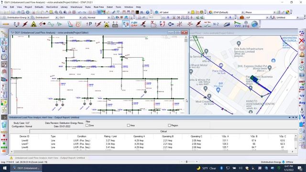Click the DC load flow ±P icon
Screen dimensions: 306x172
89,24
